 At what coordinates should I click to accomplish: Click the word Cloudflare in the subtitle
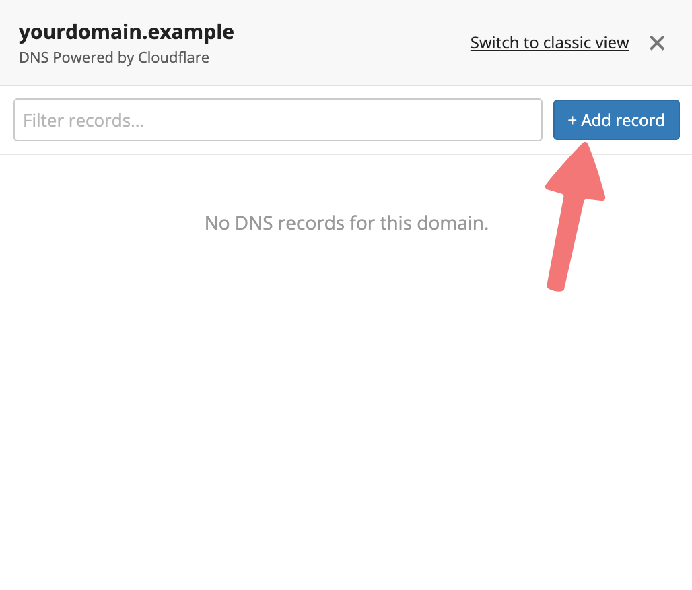tap(174, 58)
